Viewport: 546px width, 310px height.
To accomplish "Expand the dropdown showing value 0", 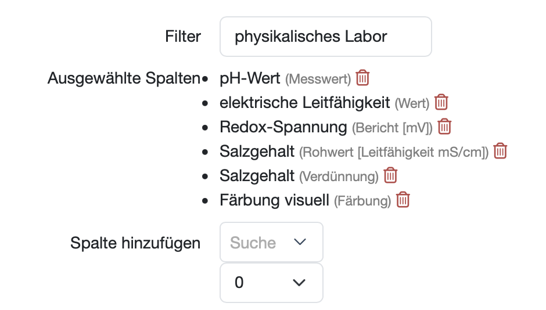I will coord(271,283).
